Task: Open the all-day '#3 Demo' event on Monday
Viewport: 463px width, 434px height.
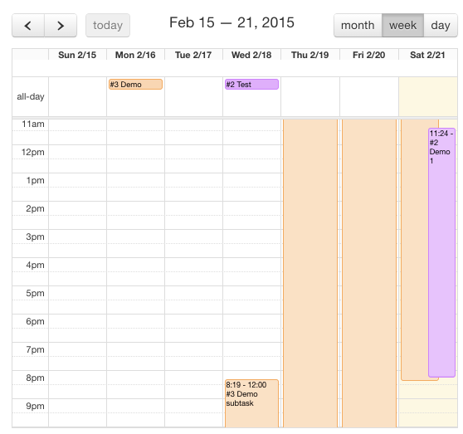Action: 135,84
